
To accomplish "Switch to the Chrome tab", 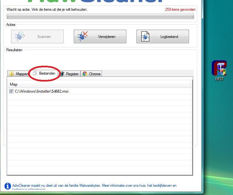I will click(91, 74).
